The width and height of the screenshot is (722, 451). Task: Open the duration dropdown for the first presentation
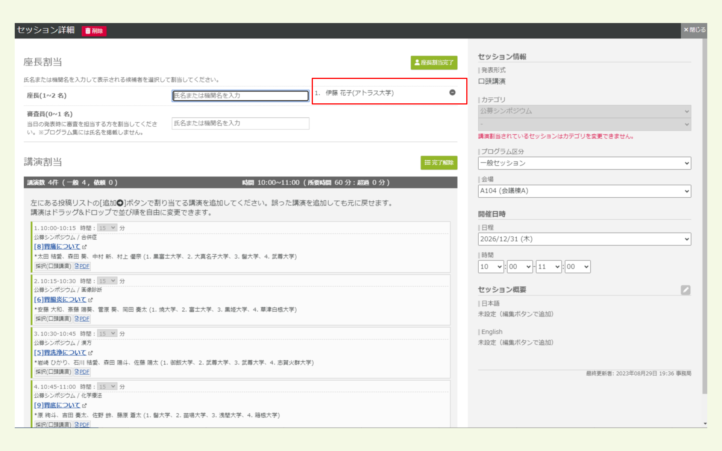[x=107, y=227]
